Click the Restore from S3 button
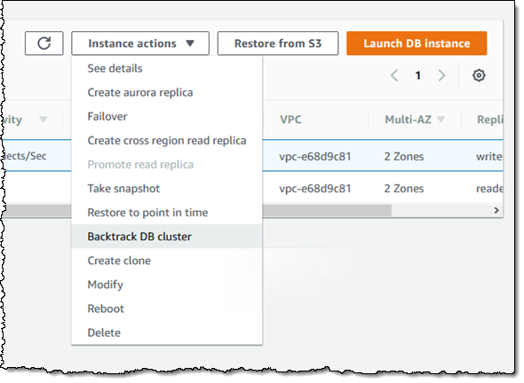 [278, 43]
